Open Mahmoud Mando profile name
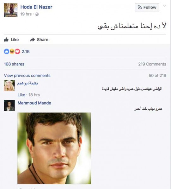This screenshot has width=171, height=189. click(x=34, y=103)
